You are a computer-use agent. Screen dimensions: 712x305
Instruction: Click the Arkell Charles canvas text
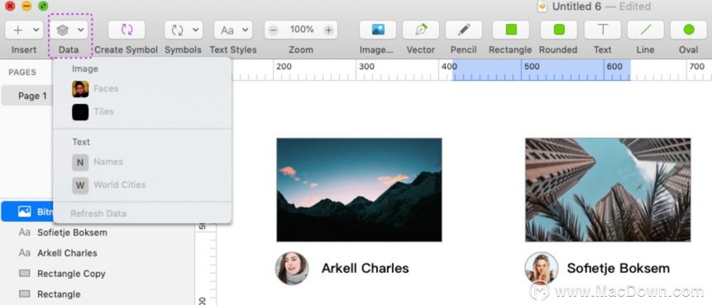point(365,269)
